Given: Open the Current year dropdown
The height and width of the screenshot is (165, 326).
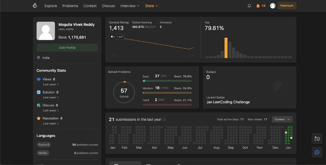Looking at the screenshot, I should coord(282,119).
